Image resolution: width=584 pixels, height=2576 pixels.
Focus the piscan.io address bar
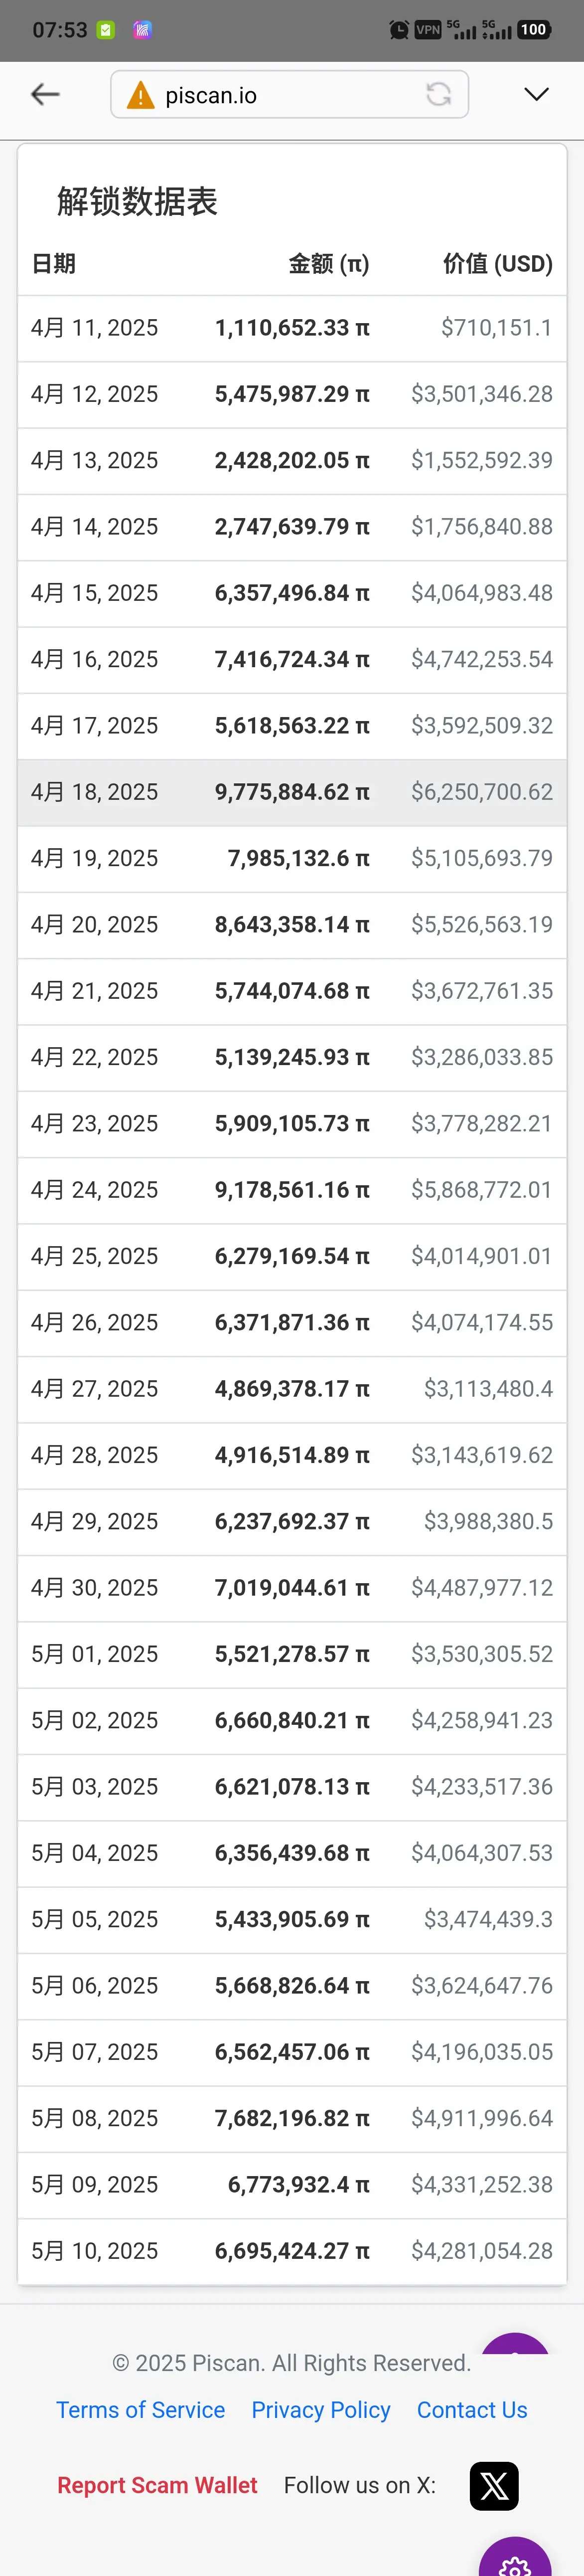pyautogui.click(x=289, y=94)
